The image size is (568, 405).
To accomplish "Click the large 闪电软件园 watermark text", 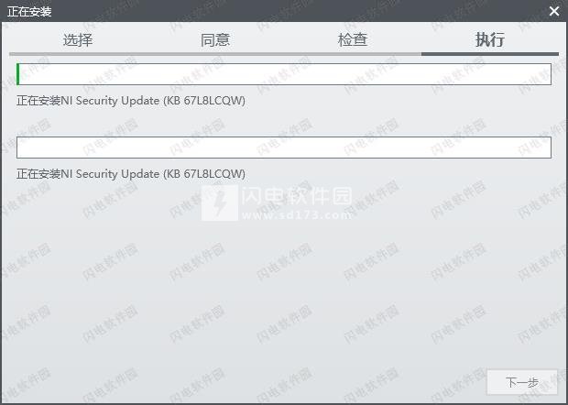I will [x=297, y=196].
